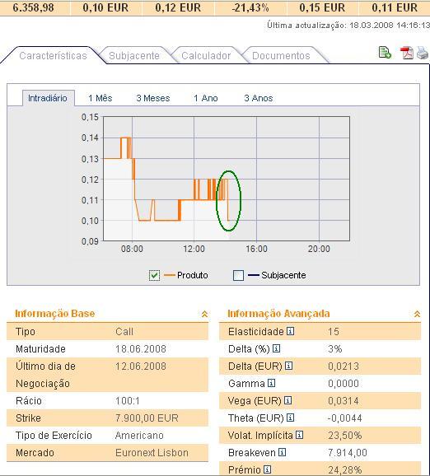Click the Tipo value Call
The image size is (430, 476).
tap(124, 332)
